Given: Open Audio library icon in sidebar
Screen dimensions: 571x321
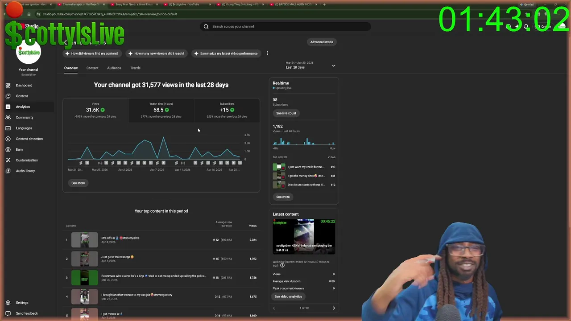Looking at the screenshot, I should click(x=8, y=171).
